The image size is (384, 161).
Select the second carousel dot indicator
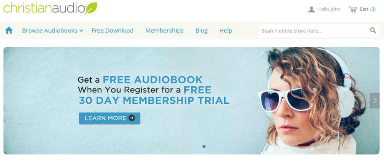point(192,146)
